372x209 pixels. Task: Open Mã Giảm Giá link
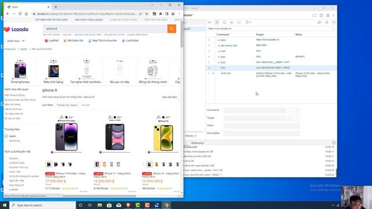pyautogui.click(x=73, y=41)
